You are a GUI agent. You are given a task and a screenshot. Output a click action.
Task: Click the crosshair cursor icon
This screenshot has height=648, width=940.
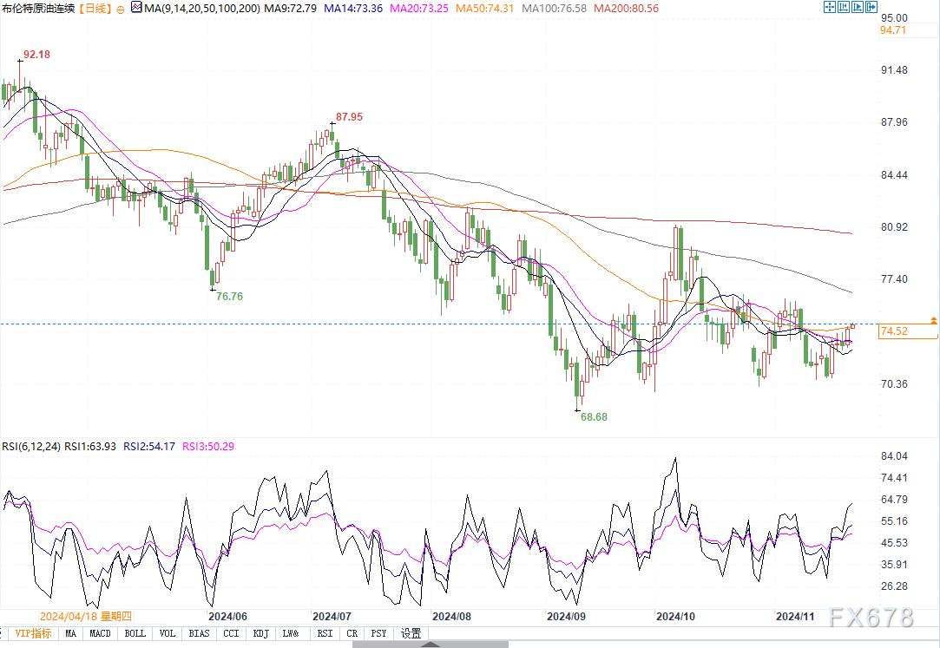[831, 7]
